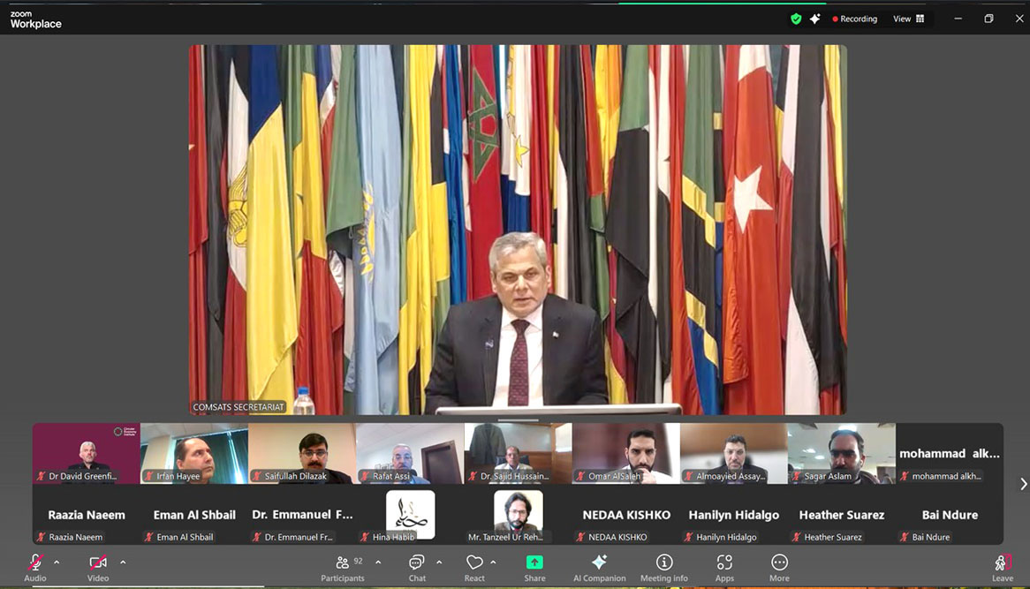The height and width of the screenshot is (589, 1030).
Task: Expand the Participants options caret
Action: 378,563
